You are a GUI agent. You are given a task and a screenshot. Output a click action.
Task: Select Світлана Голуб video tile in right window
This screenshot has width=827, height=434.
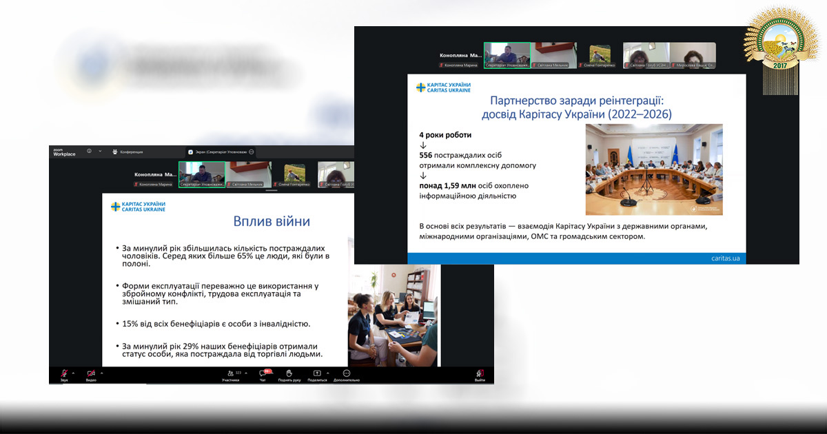(645, 55)
